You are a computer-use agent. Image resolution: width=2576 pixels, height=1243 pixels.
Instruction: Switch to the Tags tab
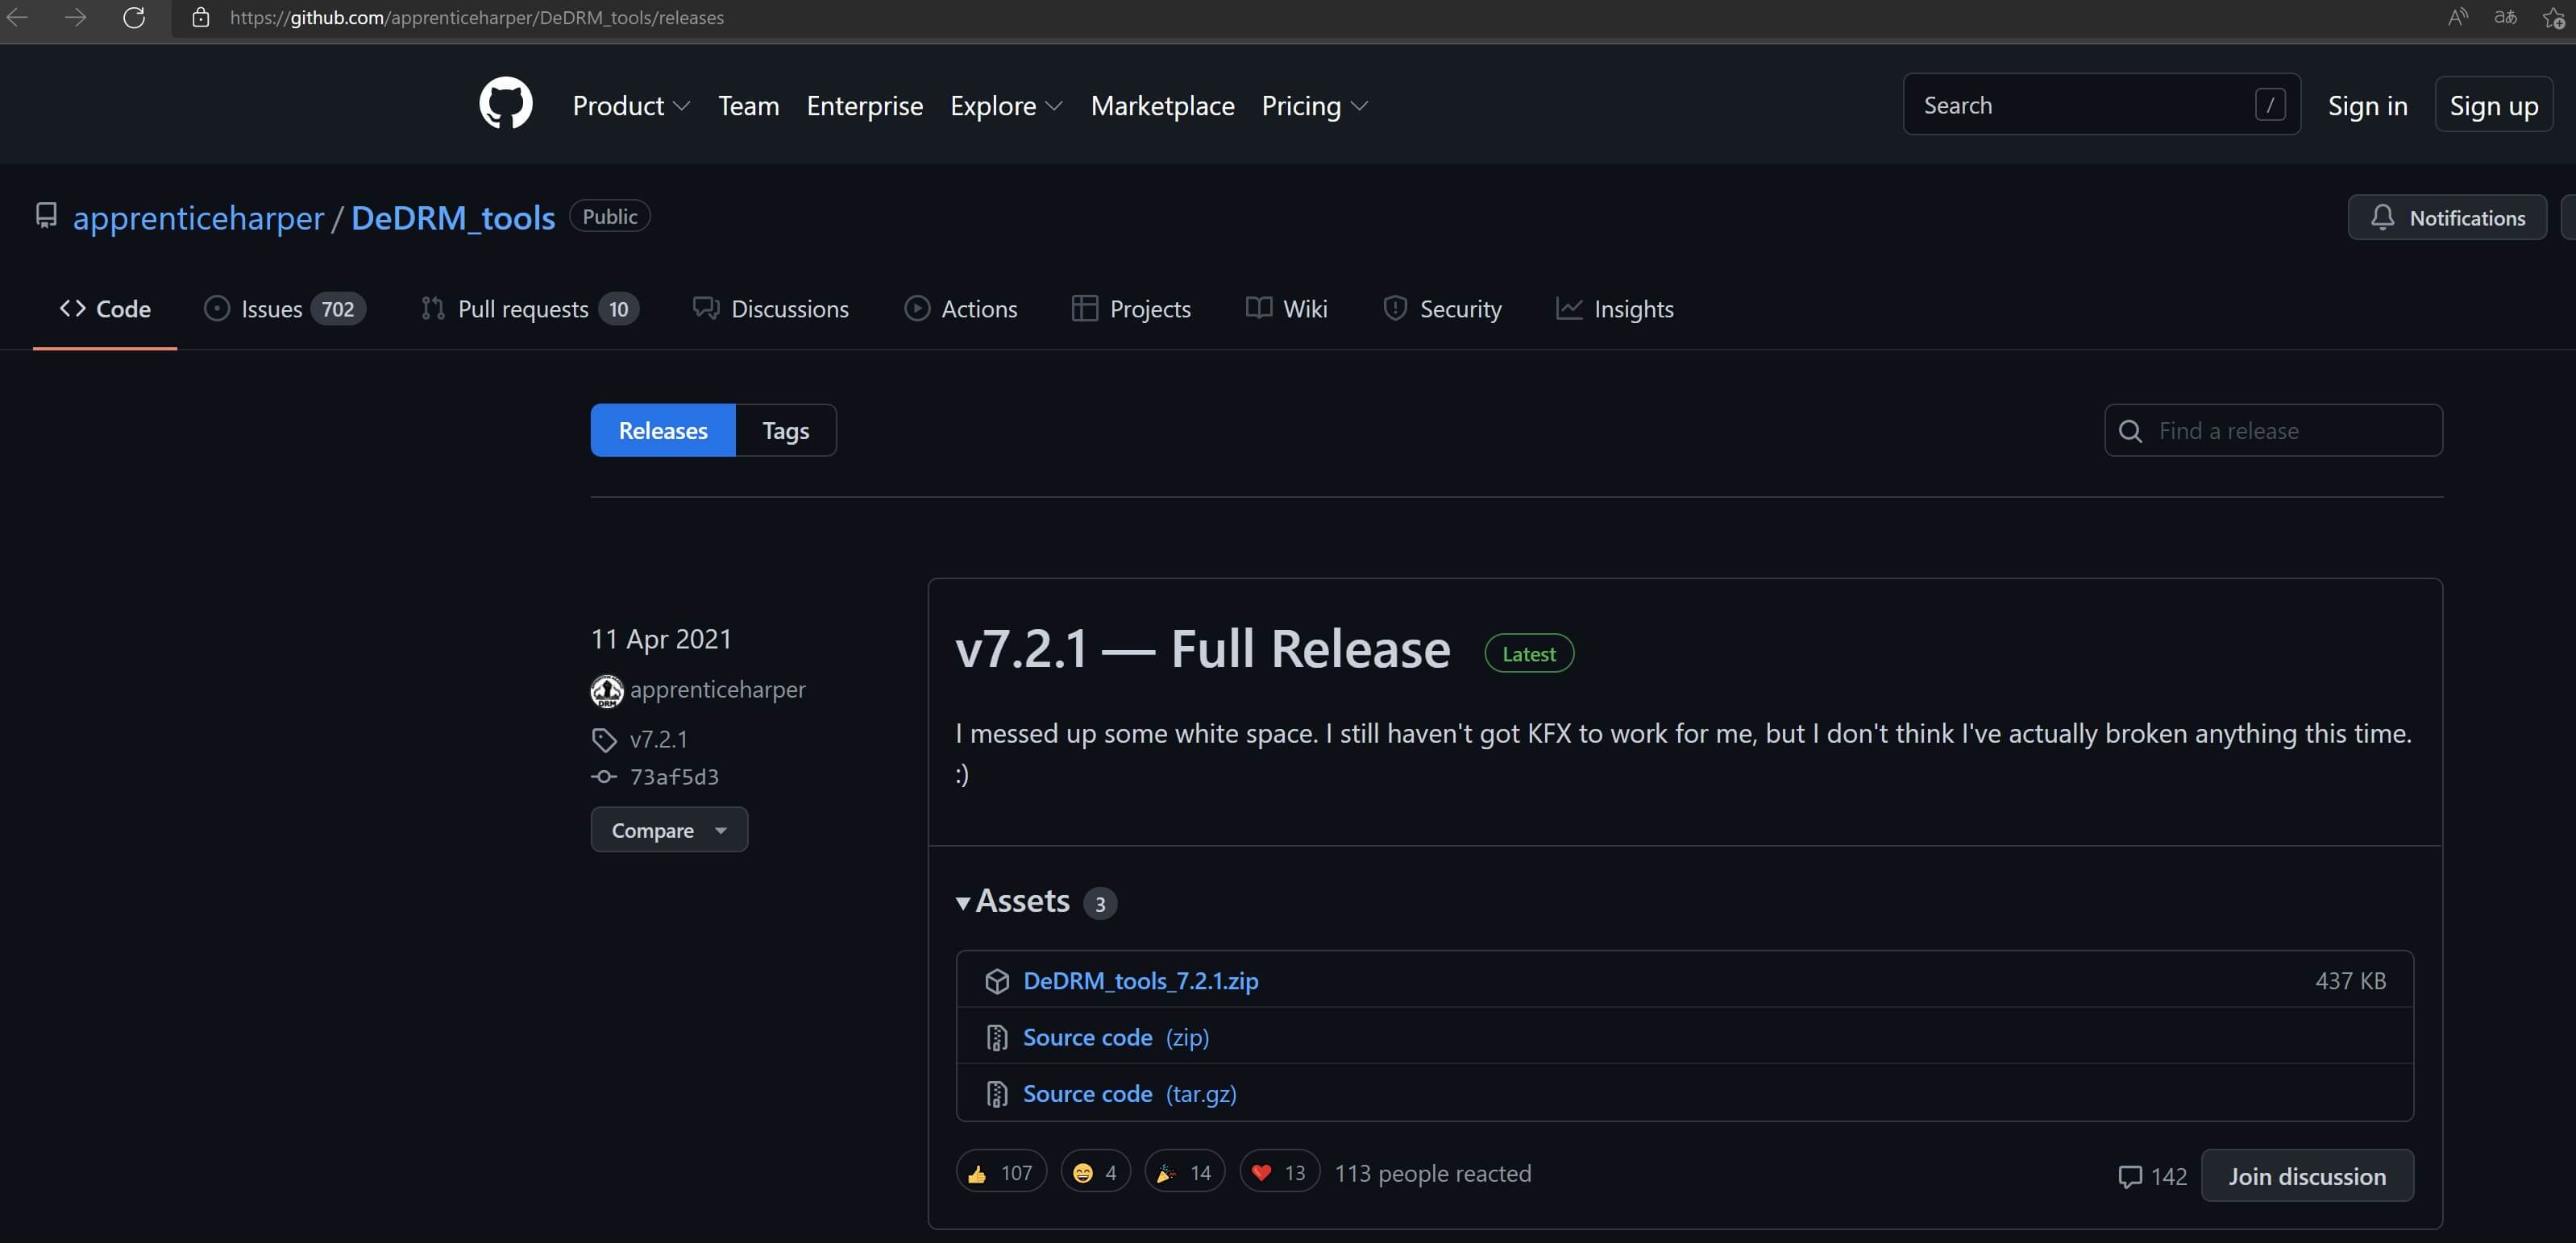point(785,431)
